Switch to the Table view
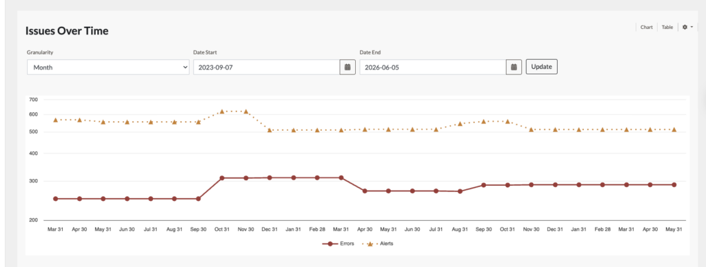The image size is (706, 267). point(667,27)
